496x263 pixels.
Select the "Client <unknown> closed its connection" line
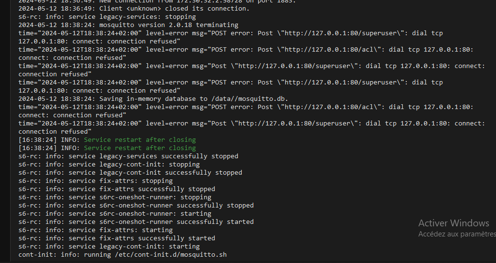point(134,9)
